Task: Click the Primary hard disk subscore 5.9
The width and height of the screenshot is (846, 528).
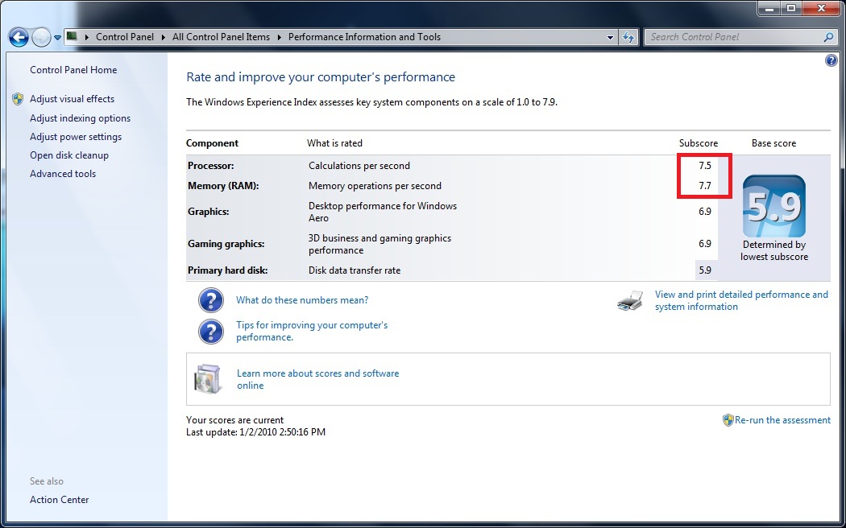Action: coord(705,270)
